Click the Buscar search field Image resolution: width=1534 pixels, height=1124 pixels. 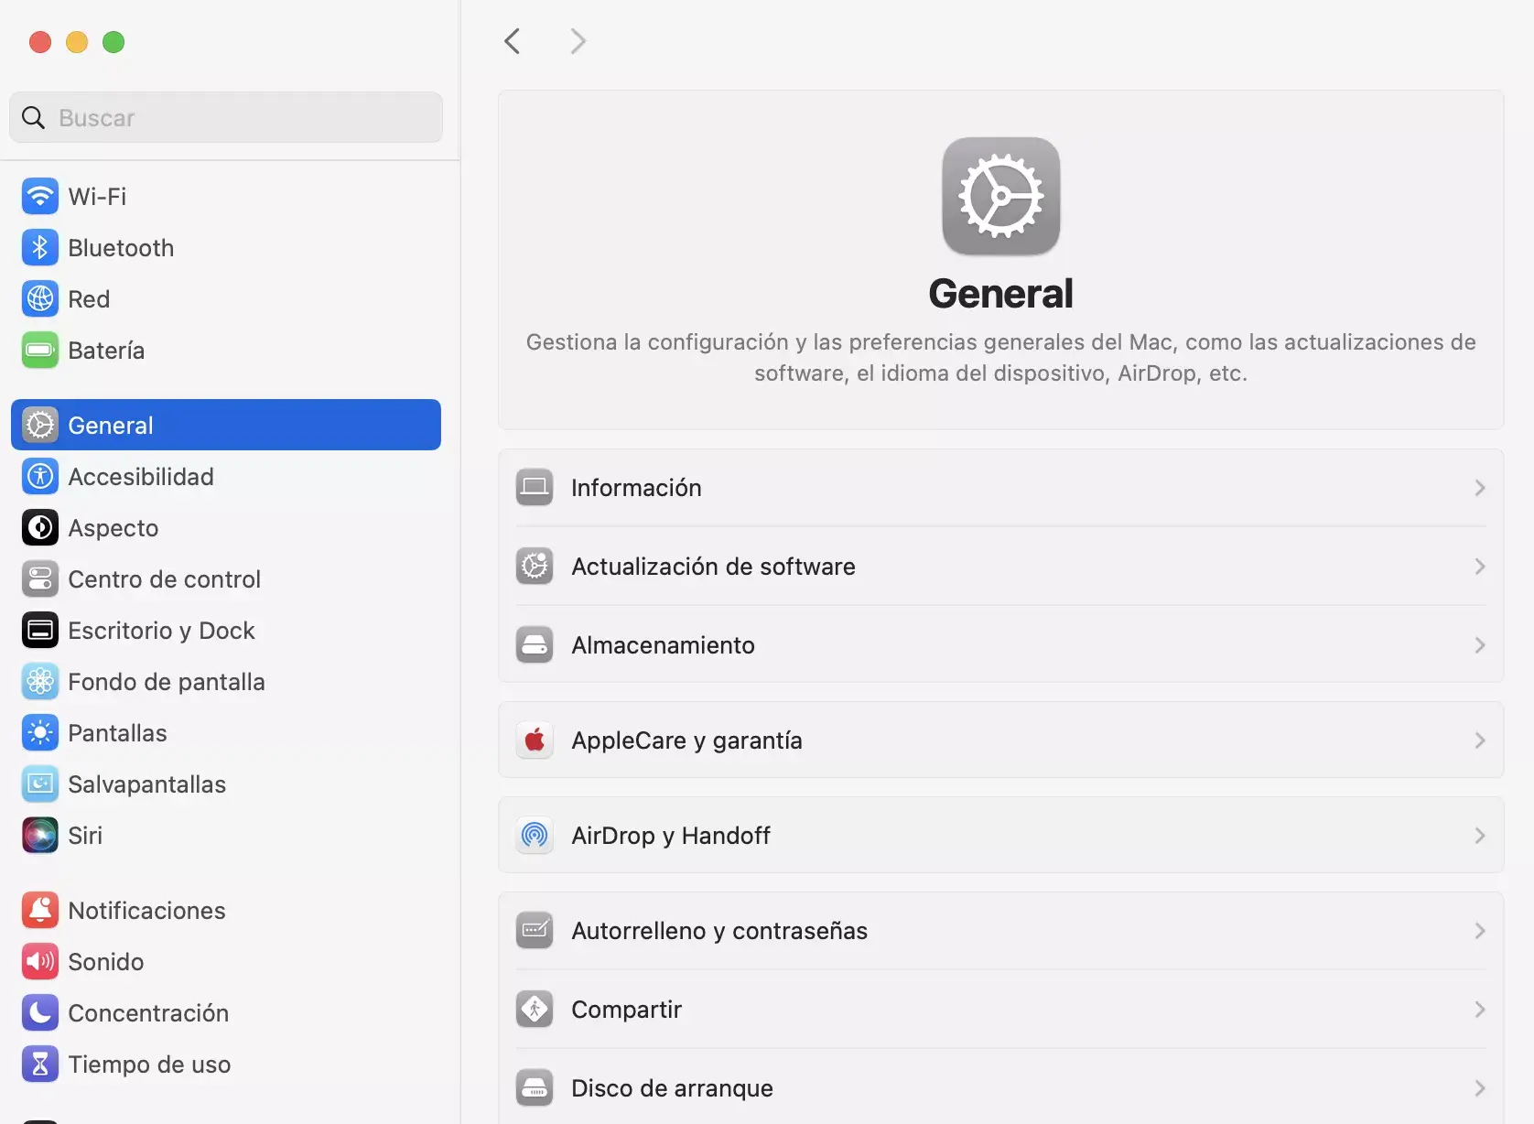click(x=238, y=117)
